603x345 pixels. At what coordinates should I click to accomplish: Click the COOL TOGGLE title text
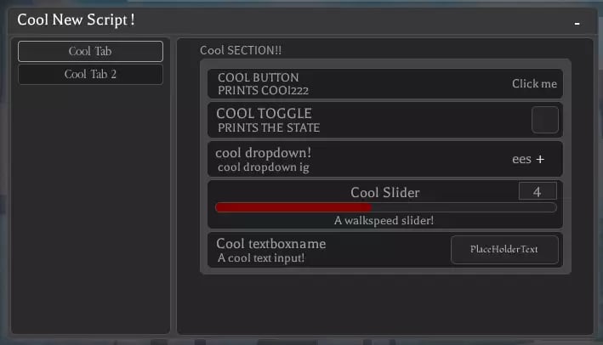[264, 114]
